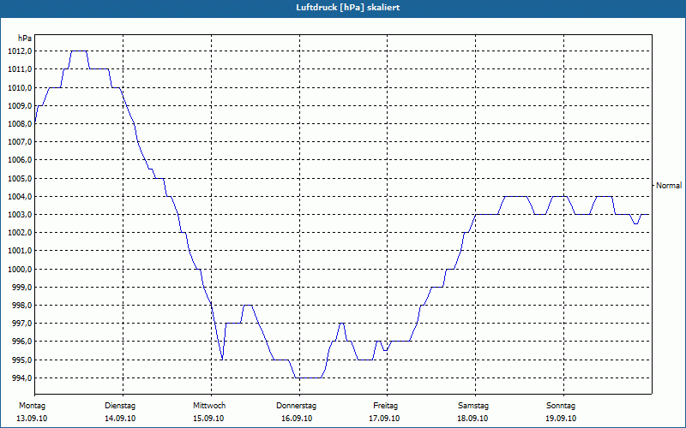
Task: Click the 1006,0 axis value
Action: tap(20, 160)
